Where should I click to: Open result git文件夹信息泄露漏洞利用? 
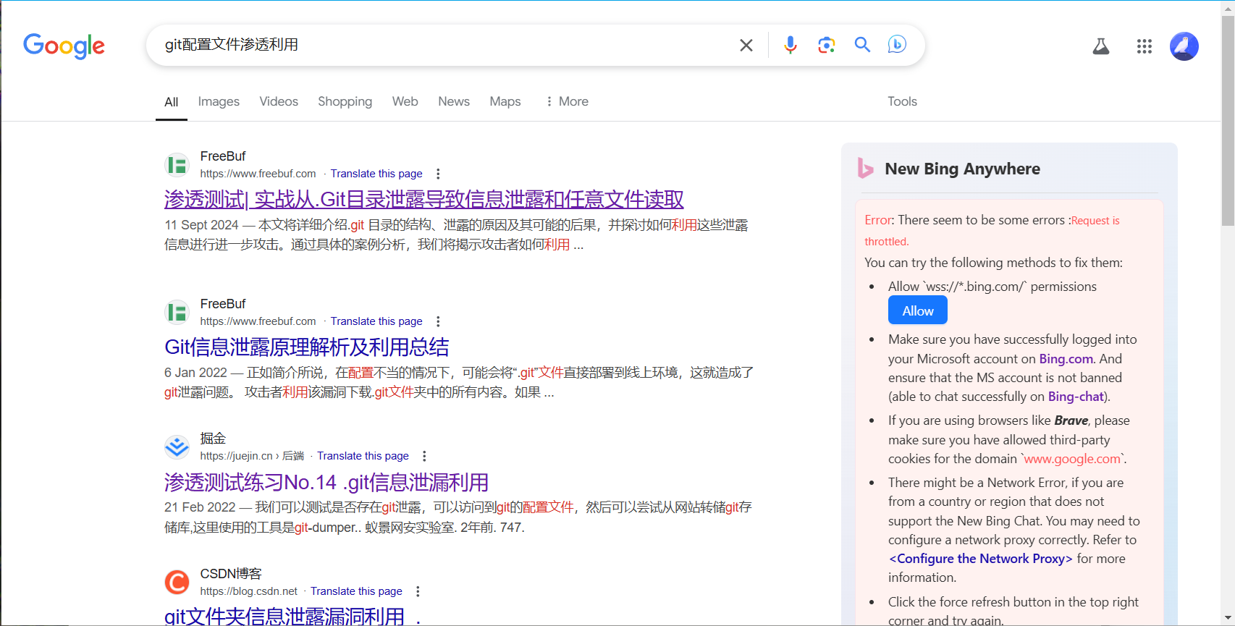292,616
